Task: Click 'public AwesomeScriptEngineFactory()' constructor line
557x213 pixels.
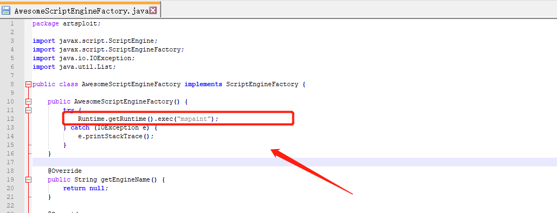Action: tap(118, 101)
